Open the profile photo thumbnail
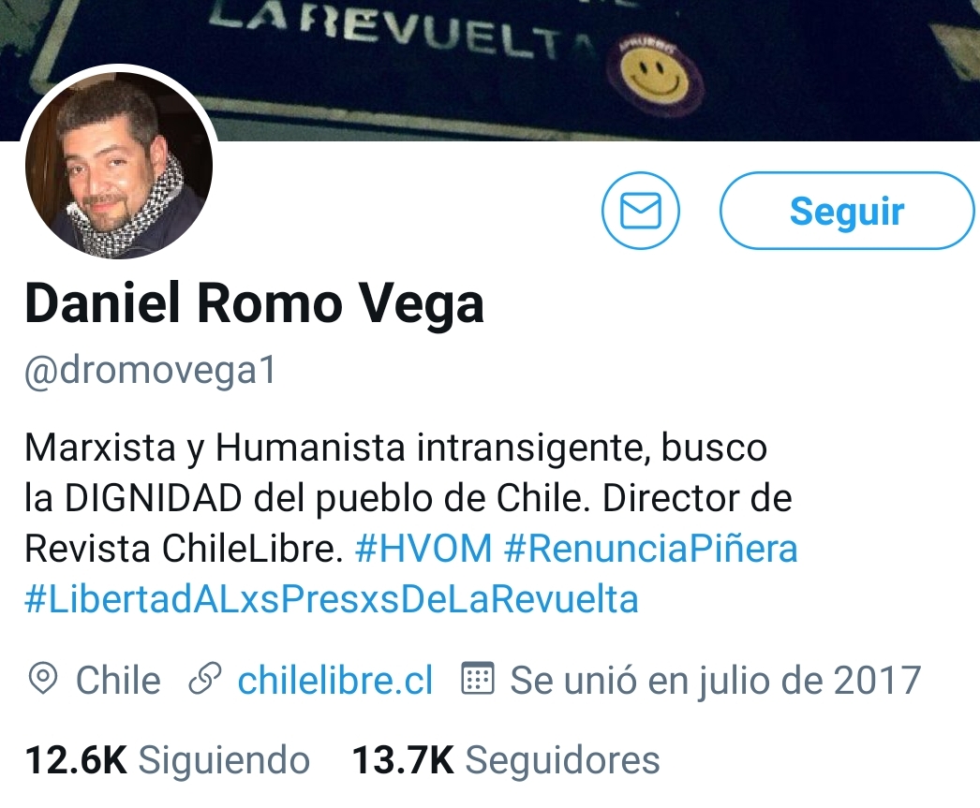The height and width of the screenshot is (808, 980). click(x=119, y=166)
